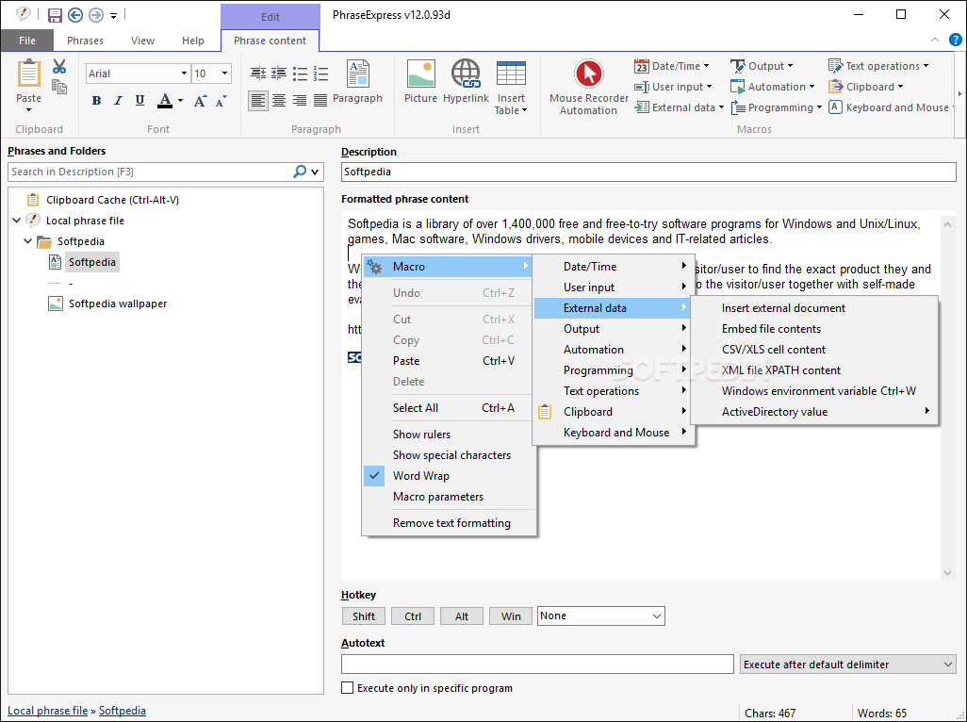Screen dimensions: 967x722
Task: Justify the paragraph text
Action: [x=320, y=100]
